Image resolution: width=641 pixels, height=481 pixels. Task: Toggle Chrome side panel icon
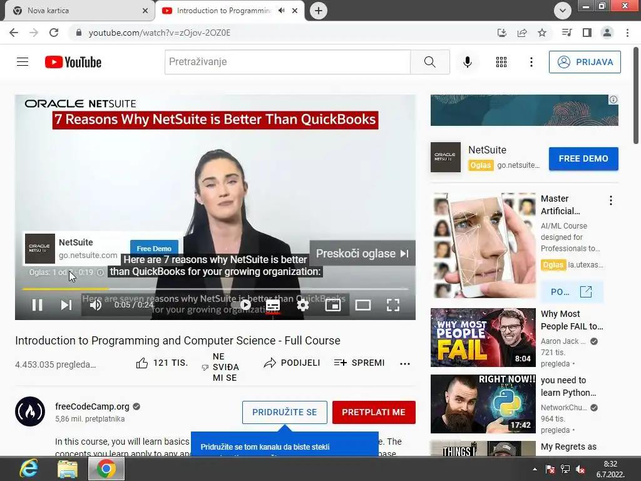[x=587, y=33]
